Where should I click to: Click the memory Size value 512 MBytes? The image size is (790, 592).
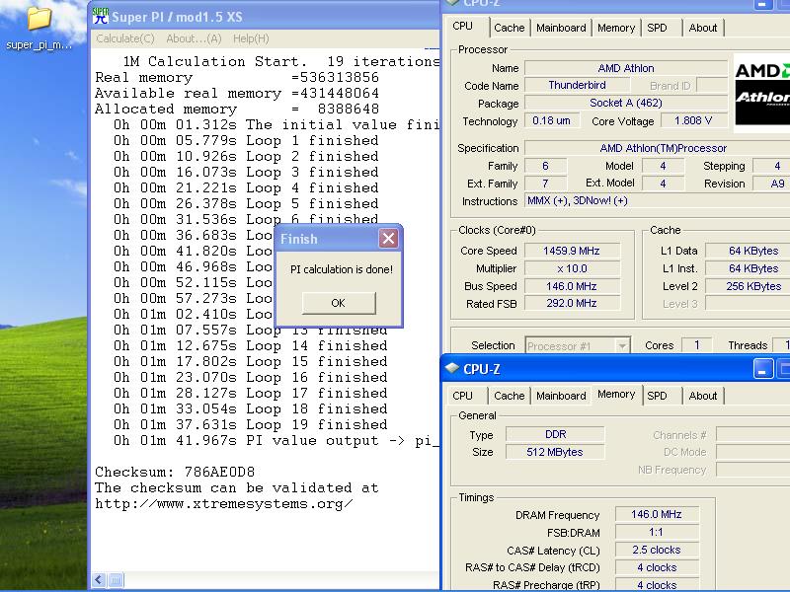555,452
